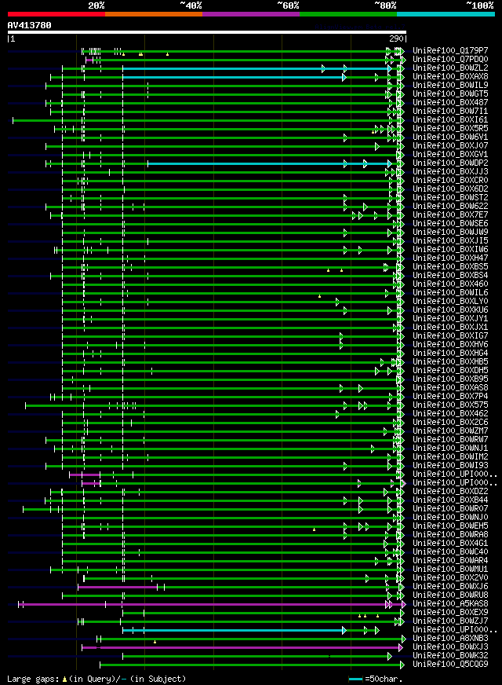Image resolution: width=502 pixels, height=685 pixels.
Task: Click the purple ~60% identity legend bar
Action: coord(251,14)
